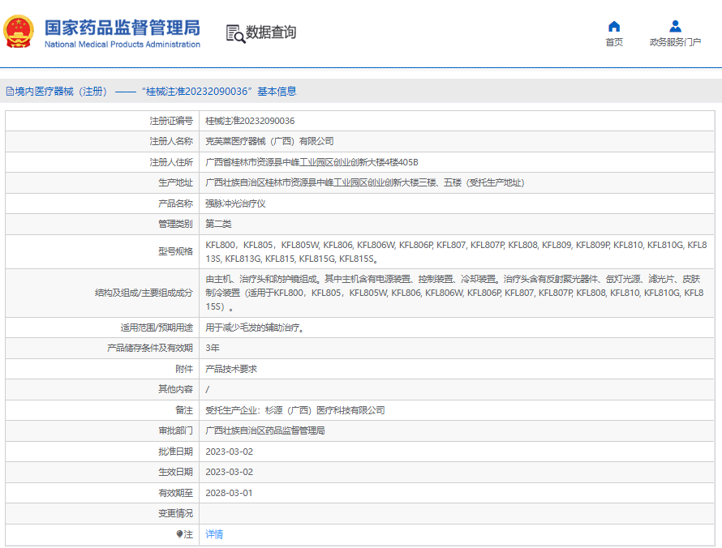
Task: Click the 政务服务门户 person icon
Action: tap(675, 26)
